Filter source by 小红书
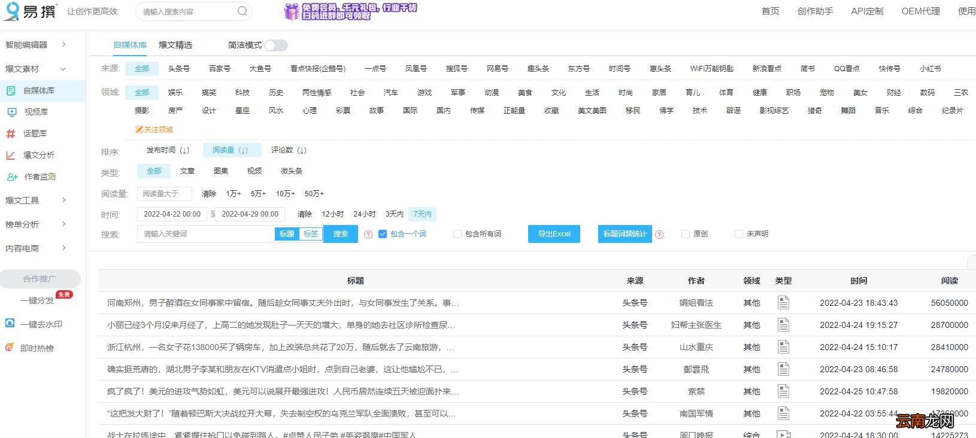Image resolution: width=976 pixels, height=438 pixels. (x=930, y=69)
